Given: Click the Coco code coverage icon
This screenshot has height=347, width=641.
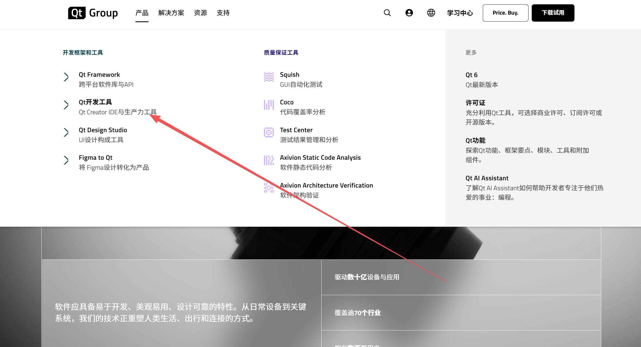Looking at the screenshot, I should pos(268,105).
